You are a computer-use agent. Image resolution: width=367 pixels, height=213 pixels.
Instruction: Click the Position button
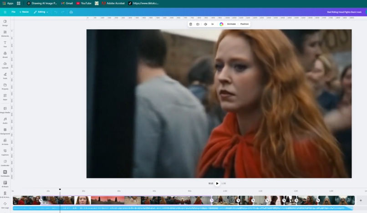click(245, 24)
